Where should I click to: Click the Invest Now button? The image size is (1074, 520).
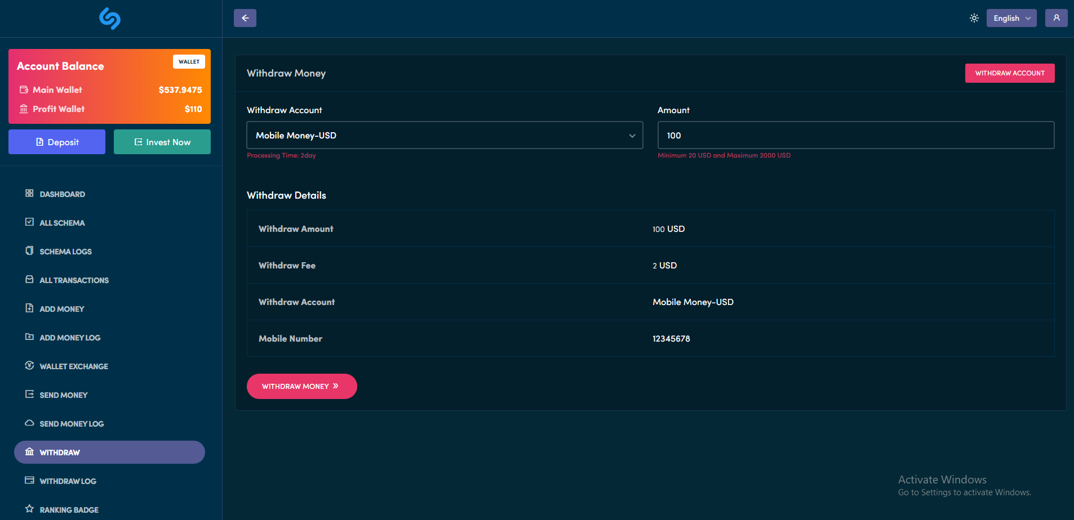coord(162,142)
